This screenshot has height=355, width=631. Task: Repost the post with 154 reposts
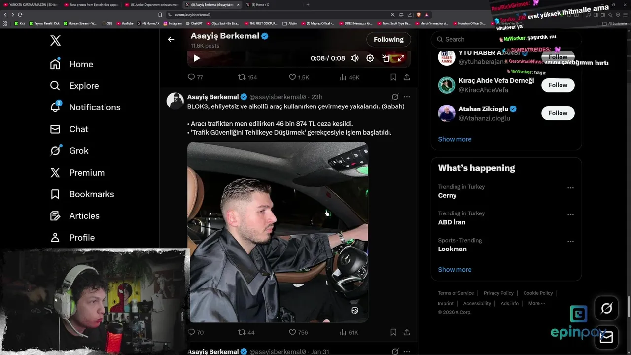247,77
